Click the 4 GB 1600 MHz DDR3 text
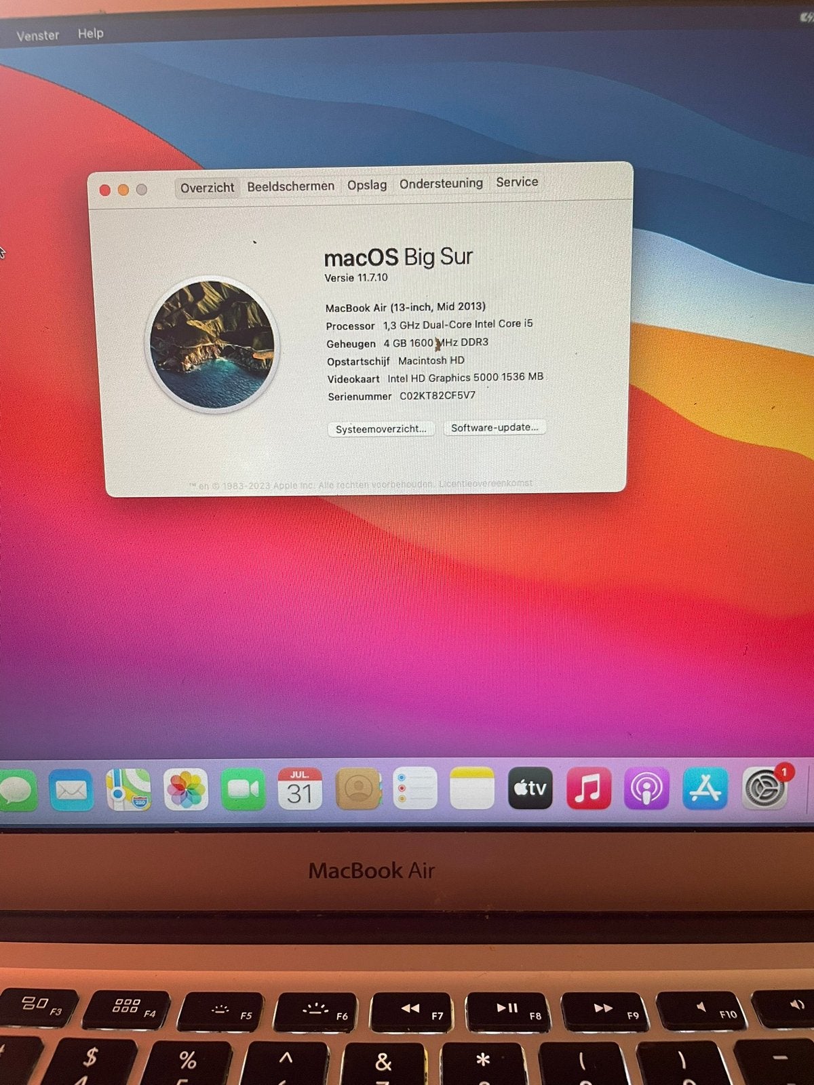Screen dimensions: 814x1085 [x=436, y=343]
